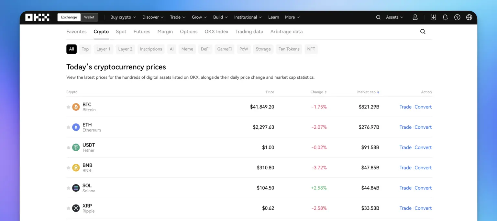This screenshot has height=221, width=497.
Task: Switch to the Spot tab
Action: [121, 32]
